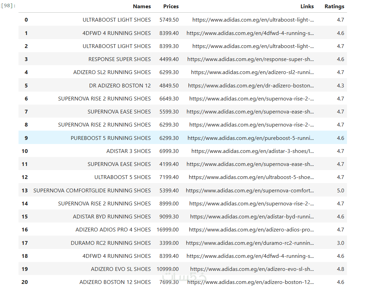Click the adizero-evo-sl-sh link

252,269
